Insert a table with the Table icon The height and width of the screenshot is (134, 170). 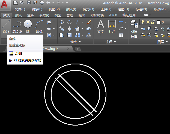point(121,35)
